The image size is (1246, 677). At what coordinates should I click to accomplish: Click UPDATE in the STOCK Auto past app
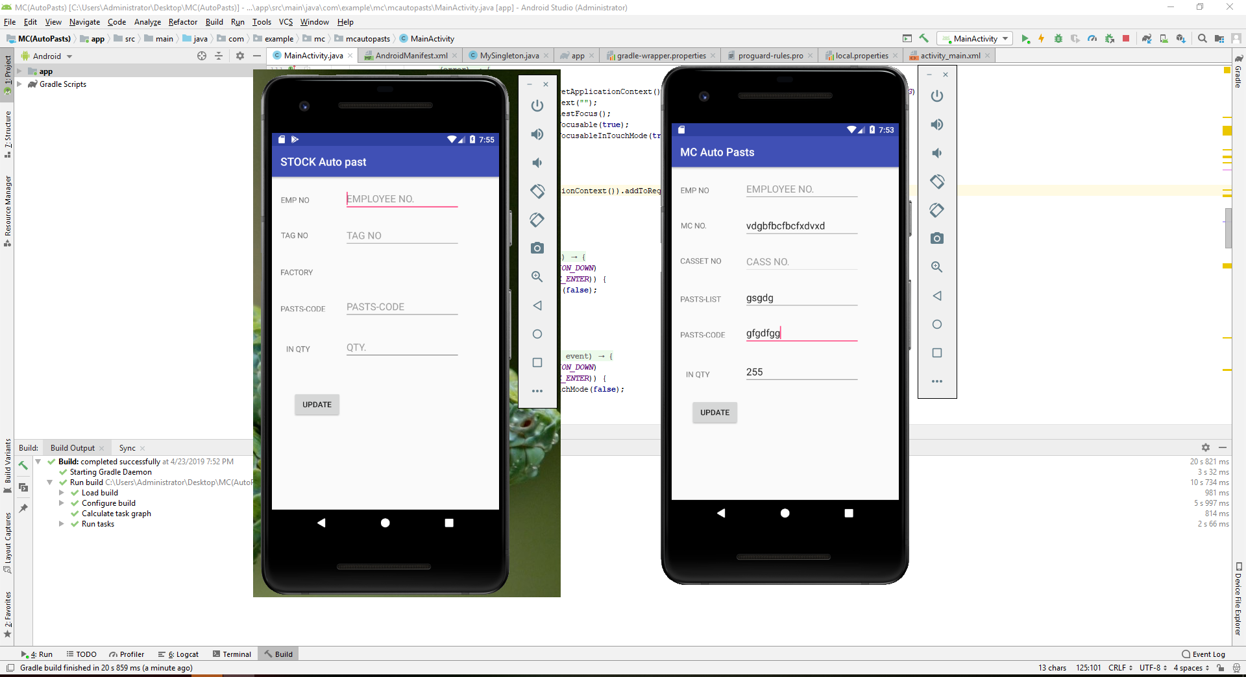pos(317,405)
